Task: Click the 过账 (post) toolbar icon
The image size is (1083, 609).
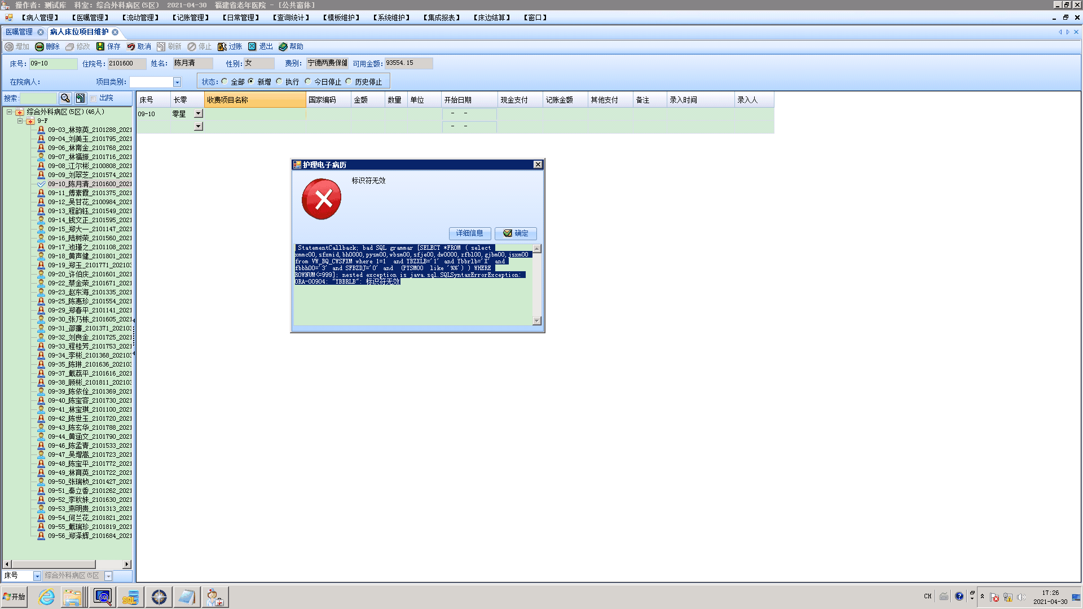Action: [x=222, y=47]
